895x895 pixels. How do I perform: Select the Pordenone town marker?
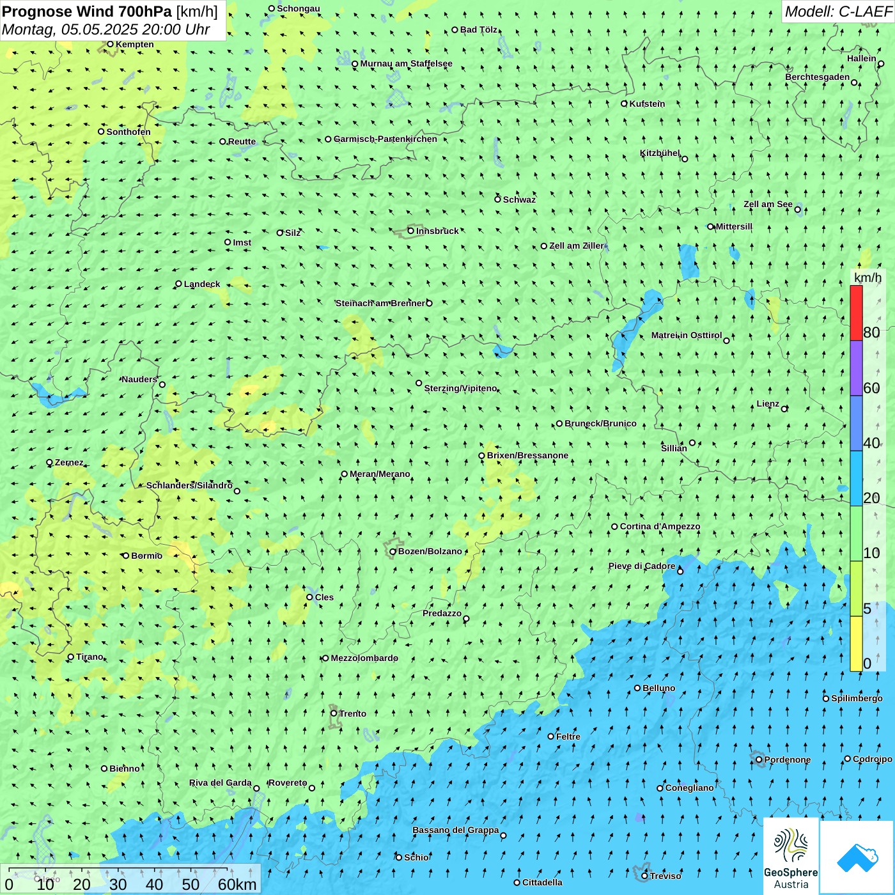click(759, 759)
